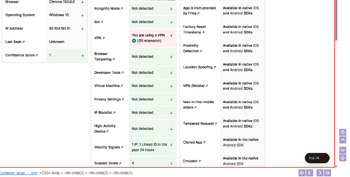
Task: Expand the IP Address 95.104.181.41 row
Action: tap(66, 29)
